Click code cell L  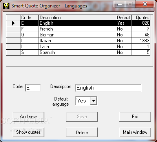29,47
